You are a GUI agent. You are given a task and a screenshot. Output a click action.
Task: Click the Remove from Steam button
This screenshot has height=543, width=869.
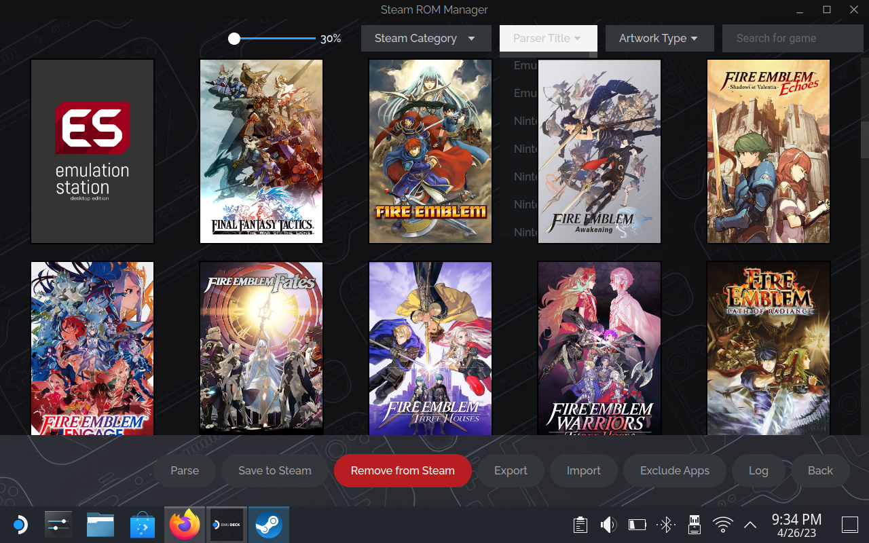(x=403, y=470)
